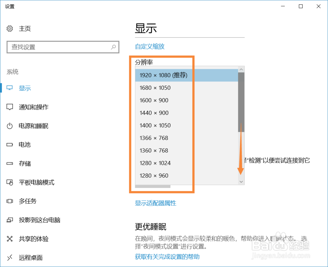Open 自定义缩放 (Custom scaling)
The width and height of the screenshot is (328, 267).
pyautogui.click(x=149, y=46)
